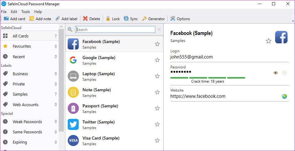Click the Add card toolbar icon

tap(6, 19)
